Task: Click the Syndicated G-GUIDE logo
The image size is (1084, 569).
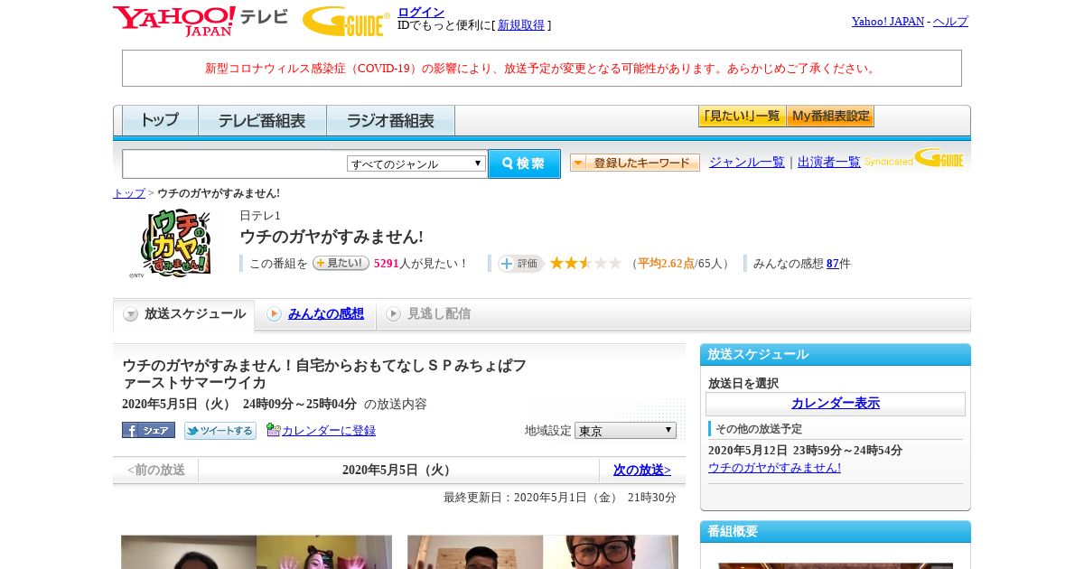Action: pos(914,159)
